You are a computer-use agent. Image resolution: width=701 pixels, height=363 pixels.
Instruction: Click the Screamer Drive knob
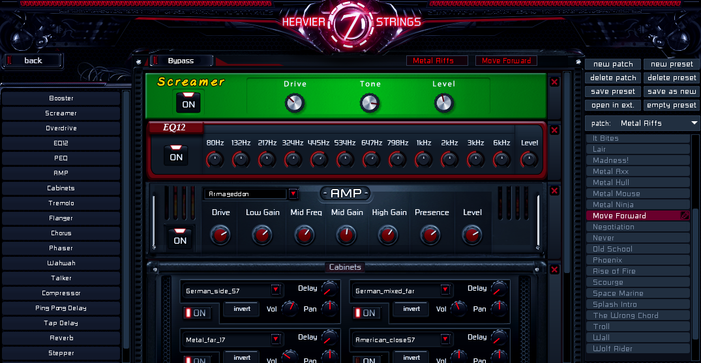point(295,103)
